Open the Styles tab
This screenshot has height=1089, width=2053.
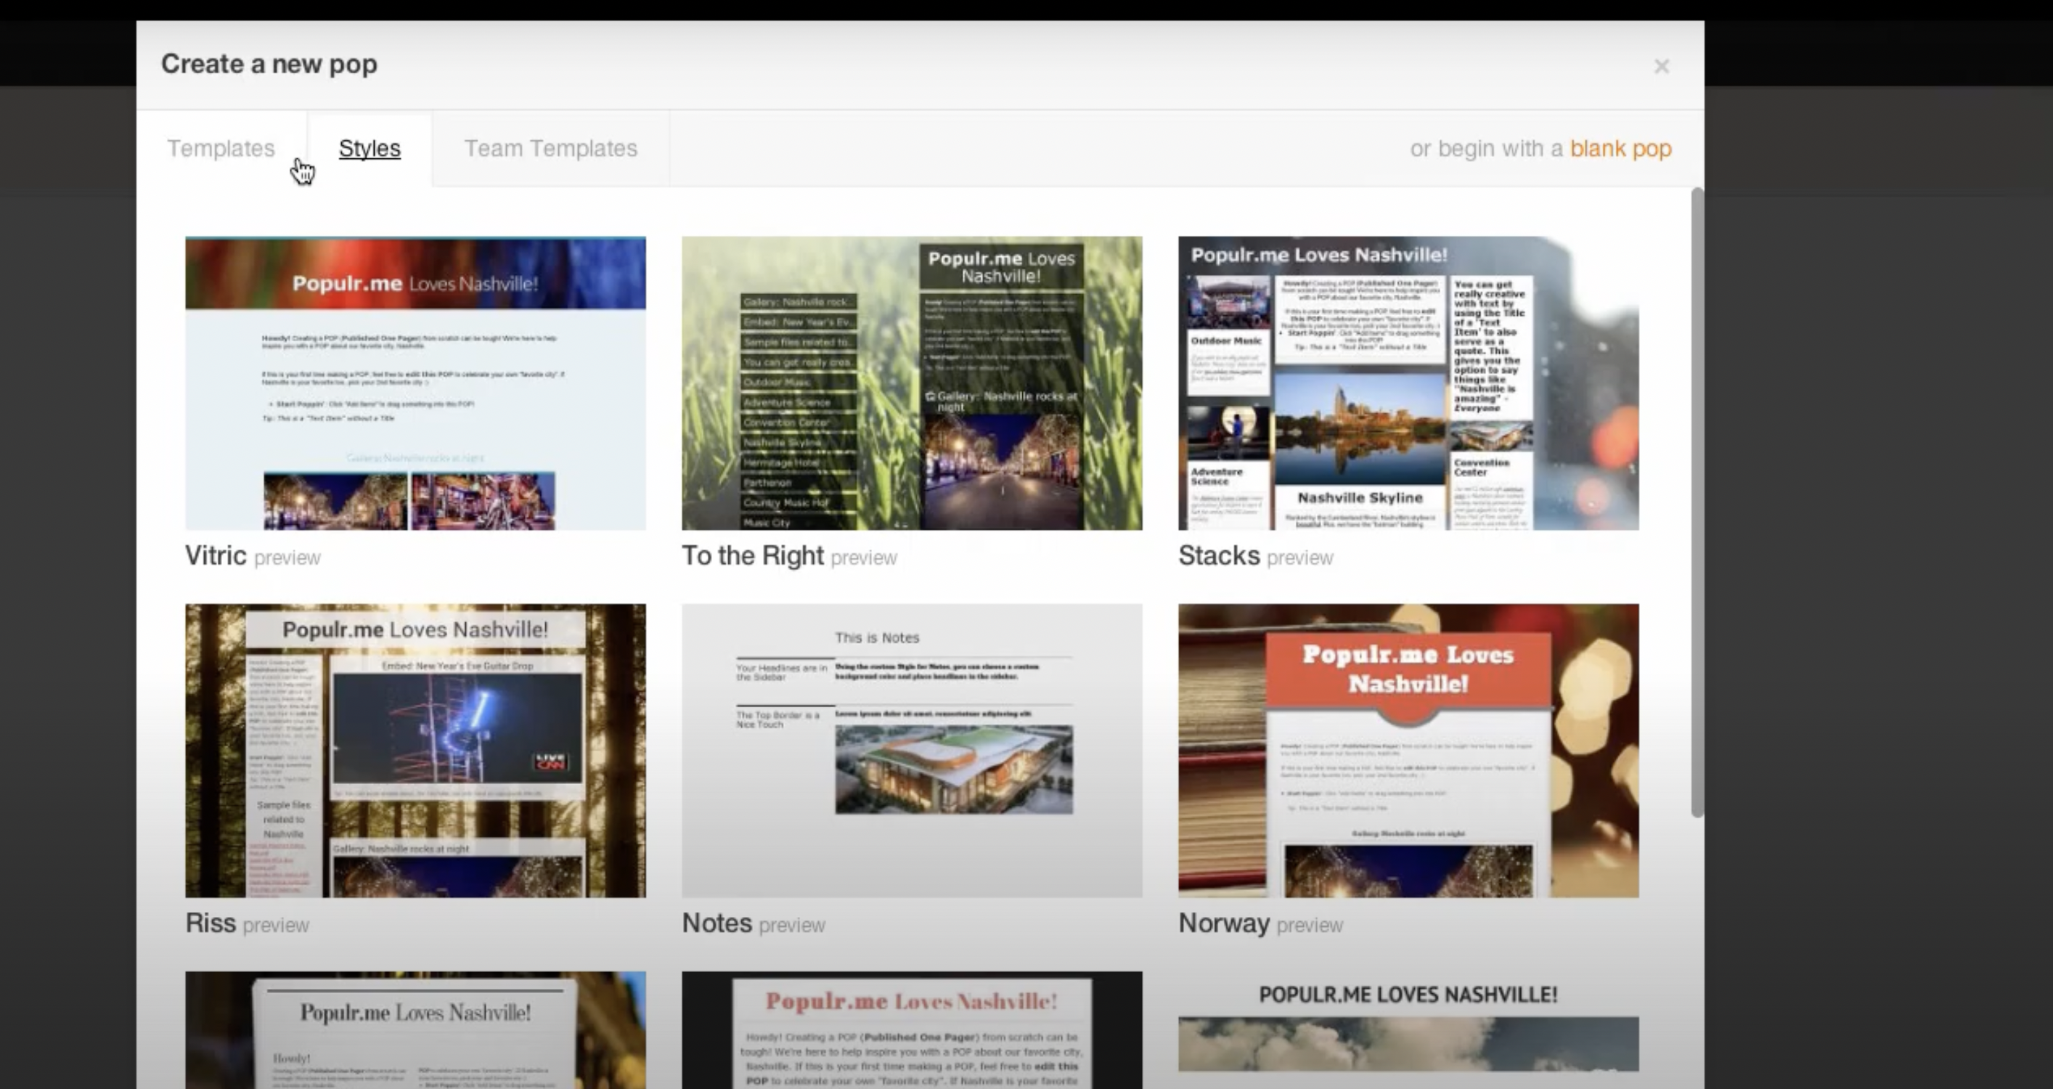tap(370, 148)
